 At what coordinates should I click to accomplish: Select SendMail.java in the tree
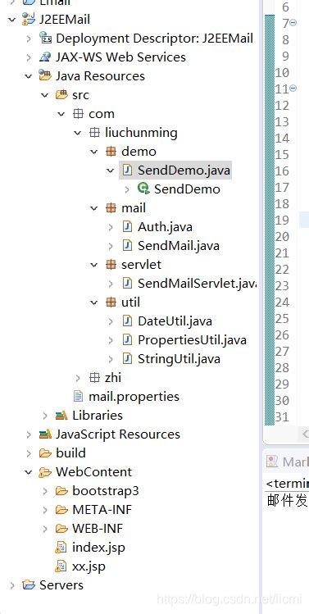[x=178, y=246]
